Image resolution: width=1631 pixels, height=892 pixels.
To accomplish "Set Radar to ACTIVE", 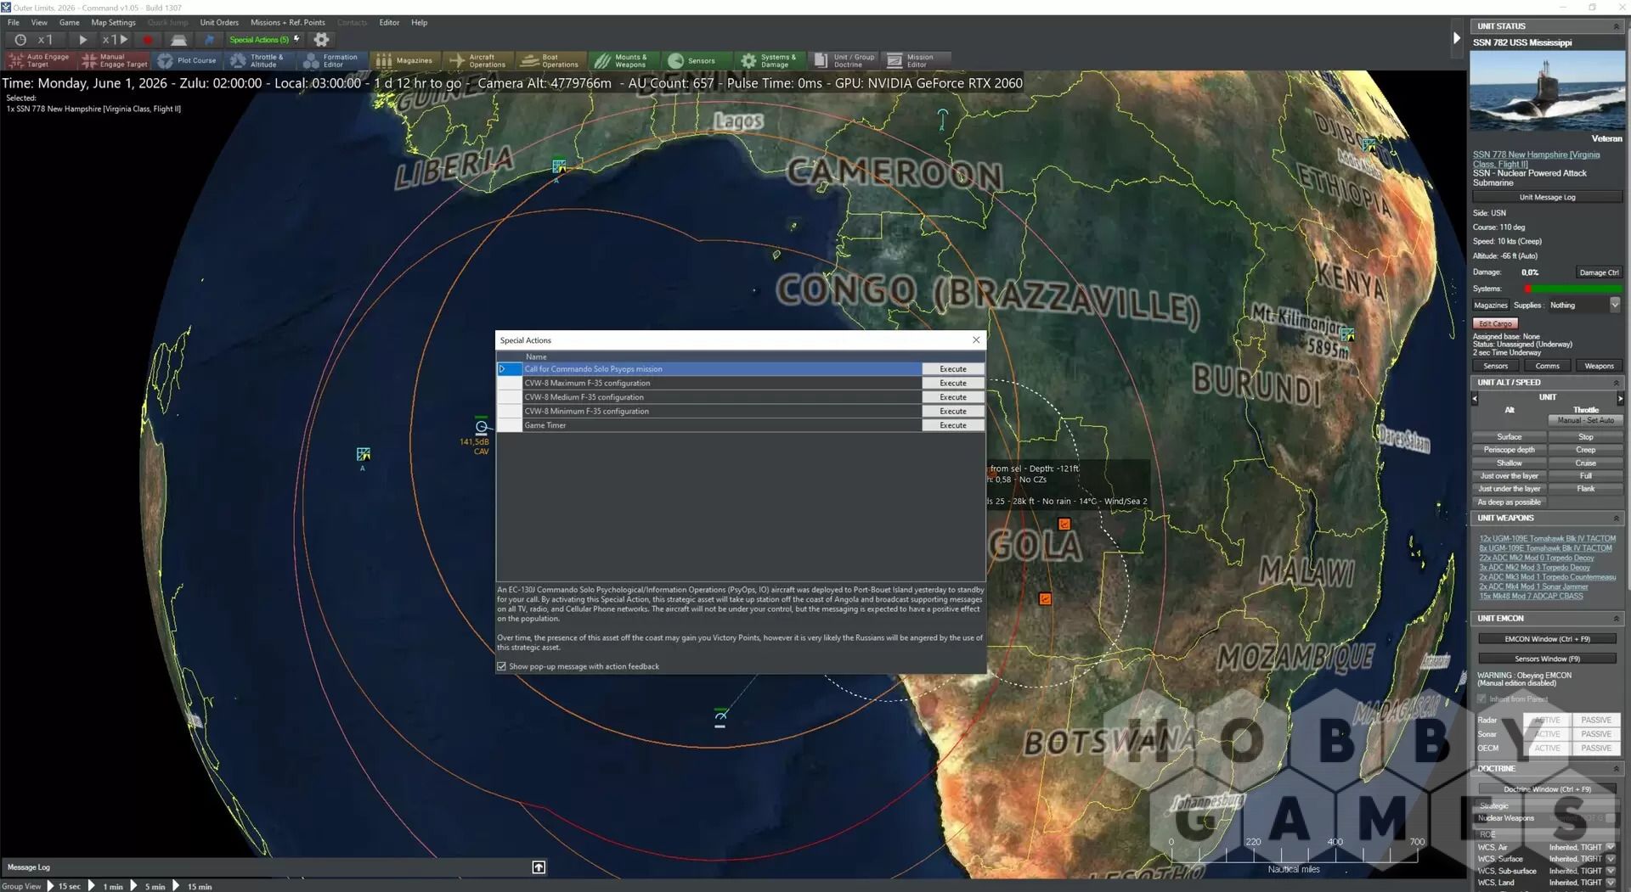I will tap(1547, 720).
